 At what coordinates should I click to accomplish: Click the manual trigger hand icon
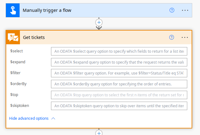tap(12, 10)
